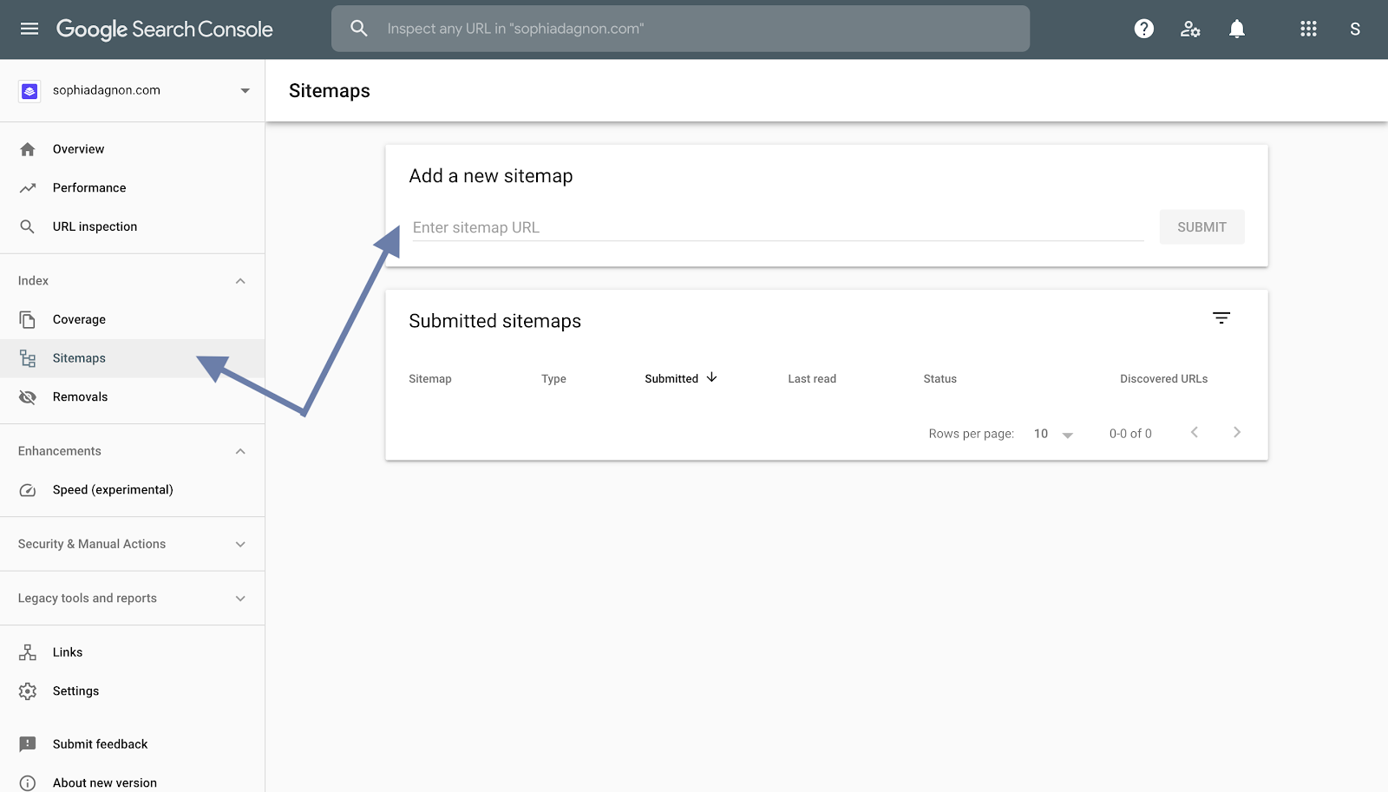
Task: Click the Type column header
Action: (553, 379)
